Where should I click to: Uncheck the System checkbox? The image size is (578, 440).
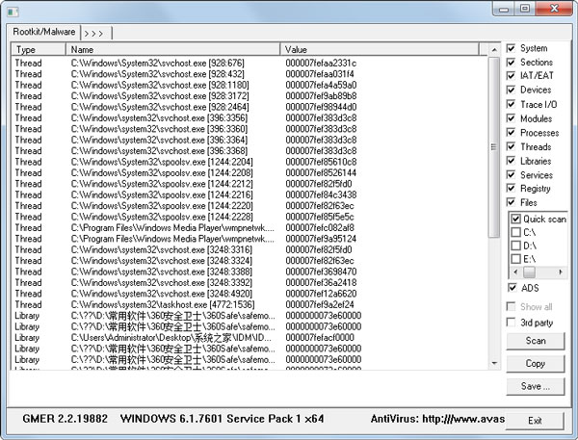pyautogui.click(x=512, y=48)
